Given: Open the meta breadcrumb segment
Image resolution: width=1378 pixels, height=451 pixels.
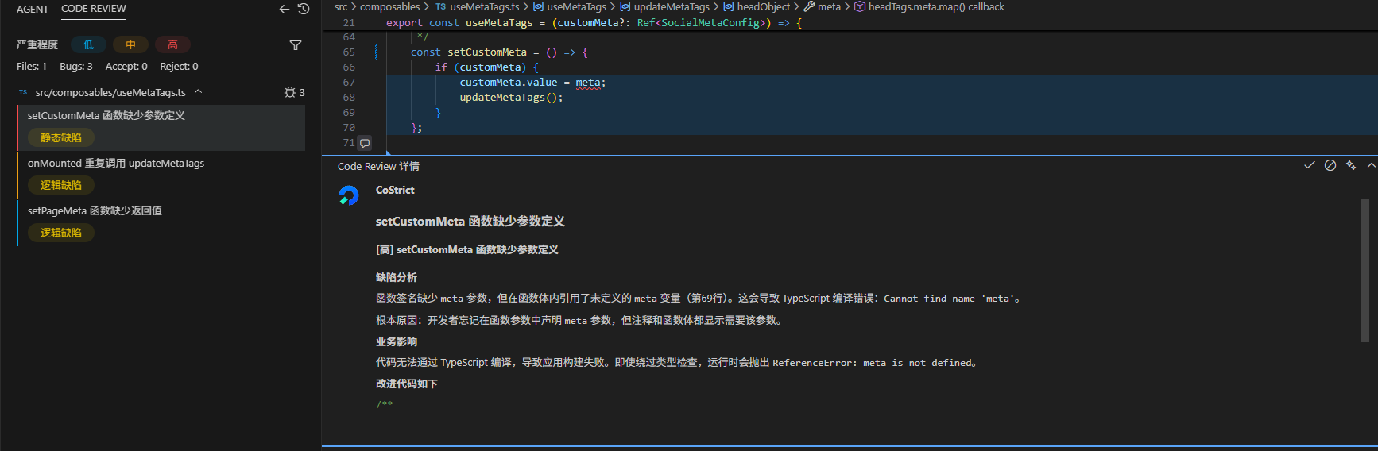Looking at the screenshot, I should (x=829, y=7).
